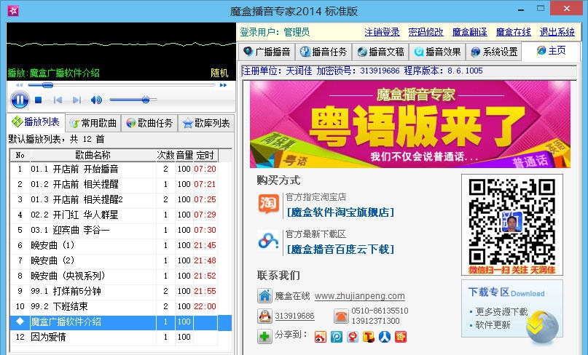Image resolution: width=588 pixels, height=355 pixels.
Task: Click the green plus share icon
Action: 264,336
